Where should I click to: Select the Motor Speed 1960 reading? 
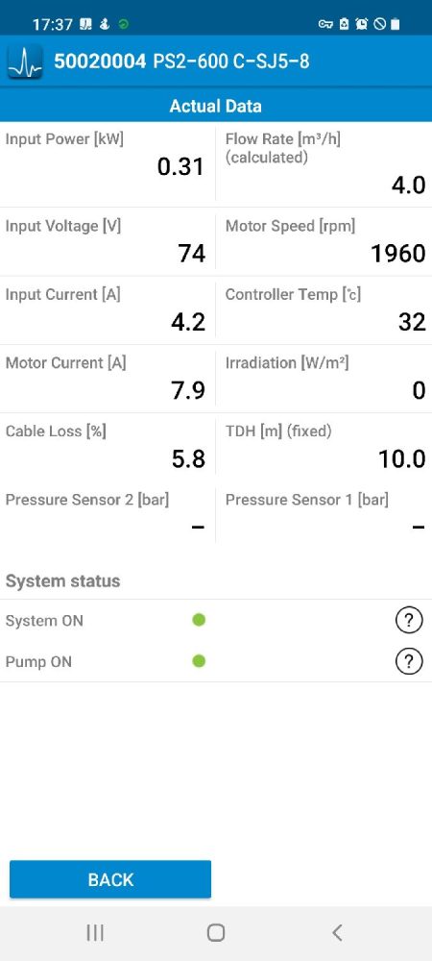[x=398, y=254]
